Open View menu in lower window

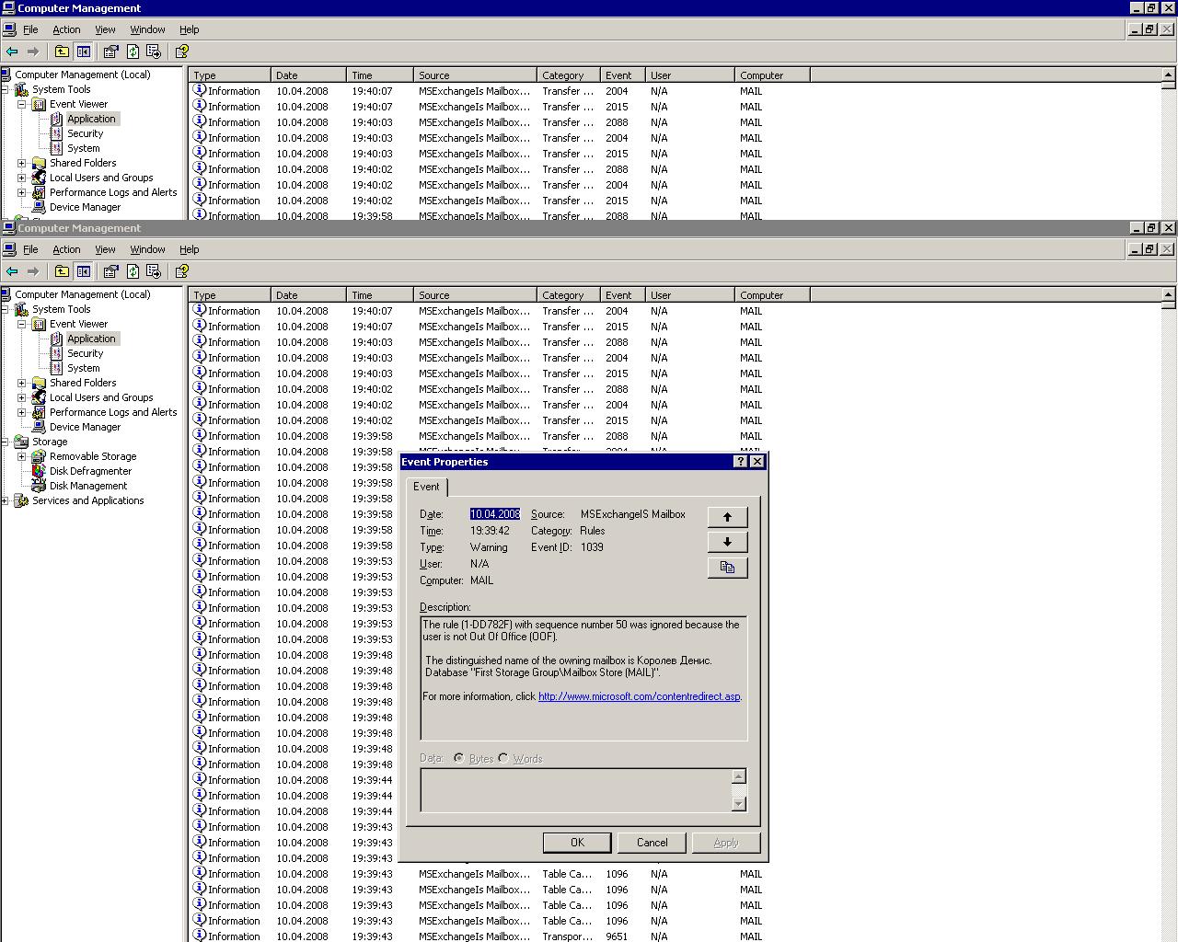click(105, 249)
